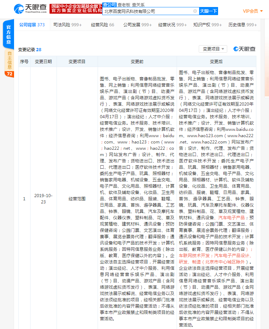The image size is (269, 329).
Task: Select the 自主信息 72 side tab
Action: 9,63
